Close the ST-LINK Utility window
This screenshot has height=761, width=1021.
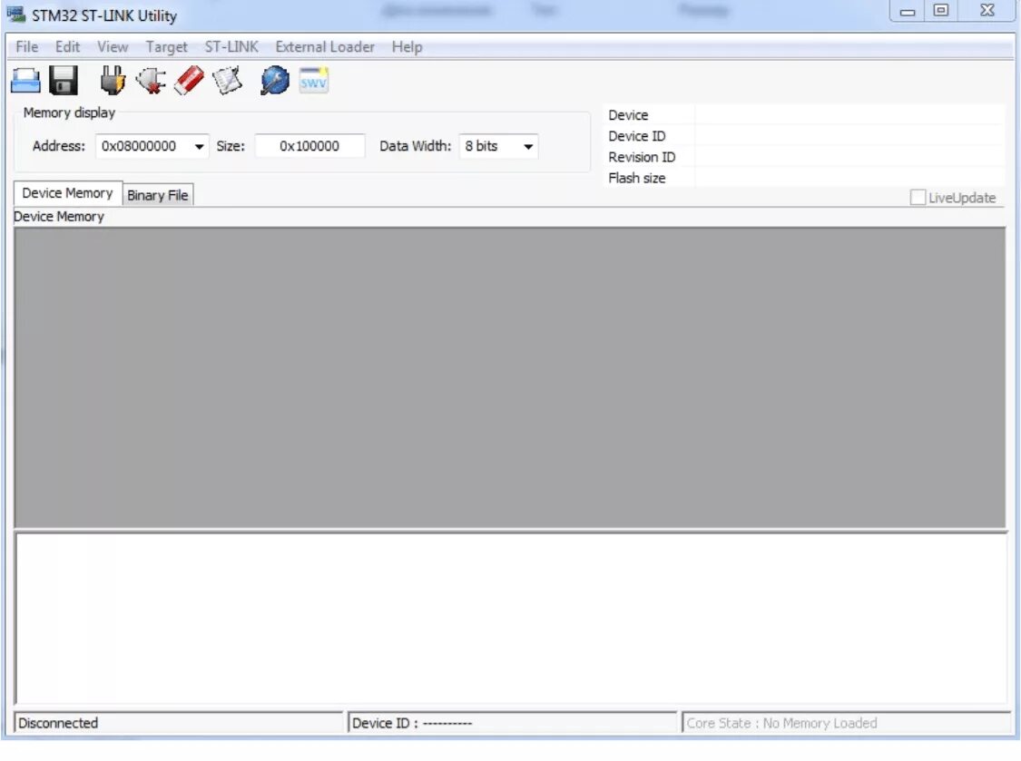[987, 11]
